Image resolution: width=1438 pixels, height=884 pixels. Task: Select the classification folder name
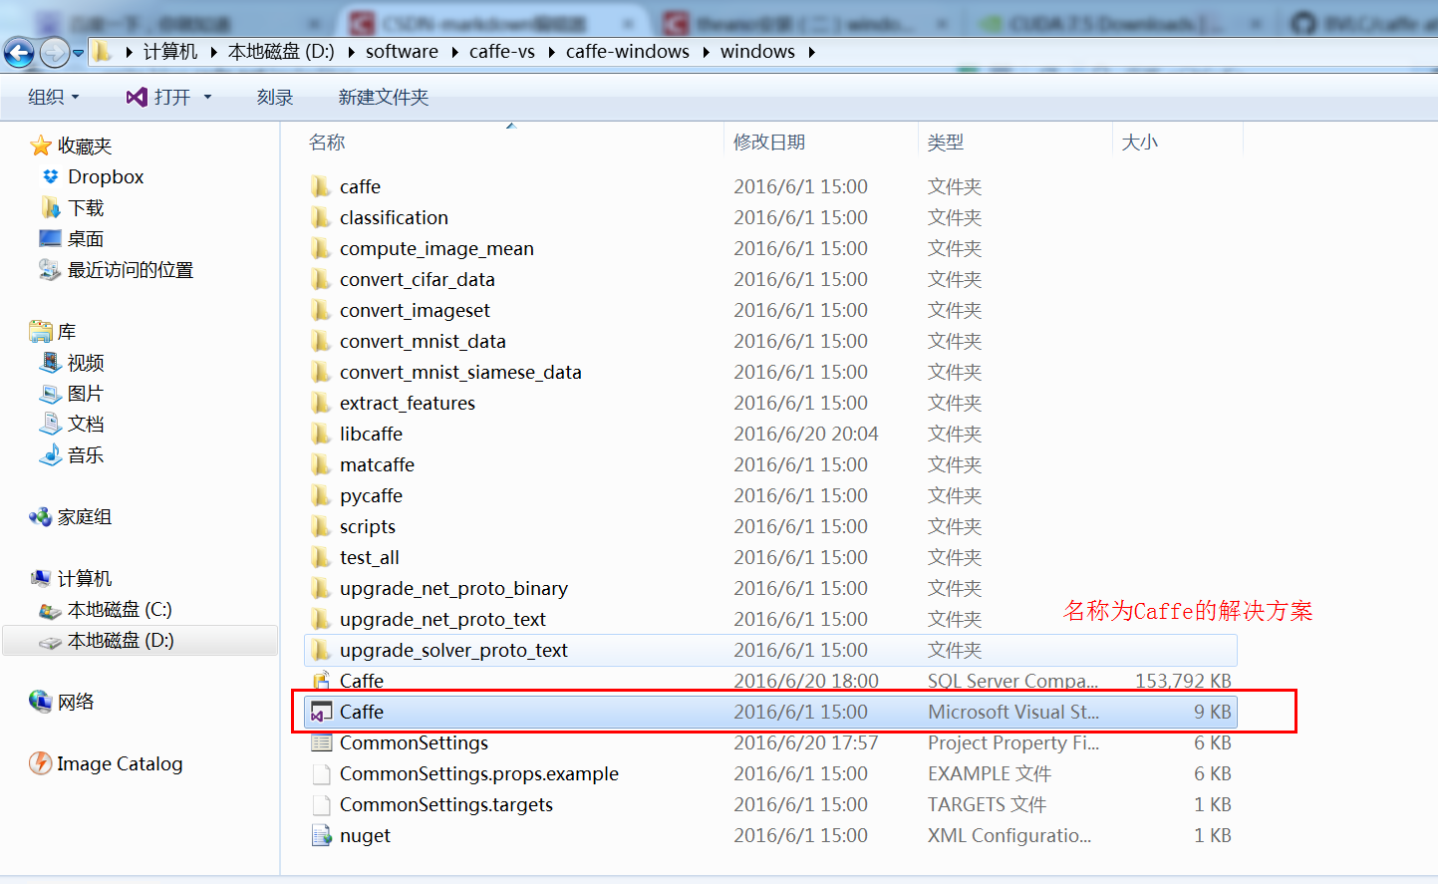(394, 217)
